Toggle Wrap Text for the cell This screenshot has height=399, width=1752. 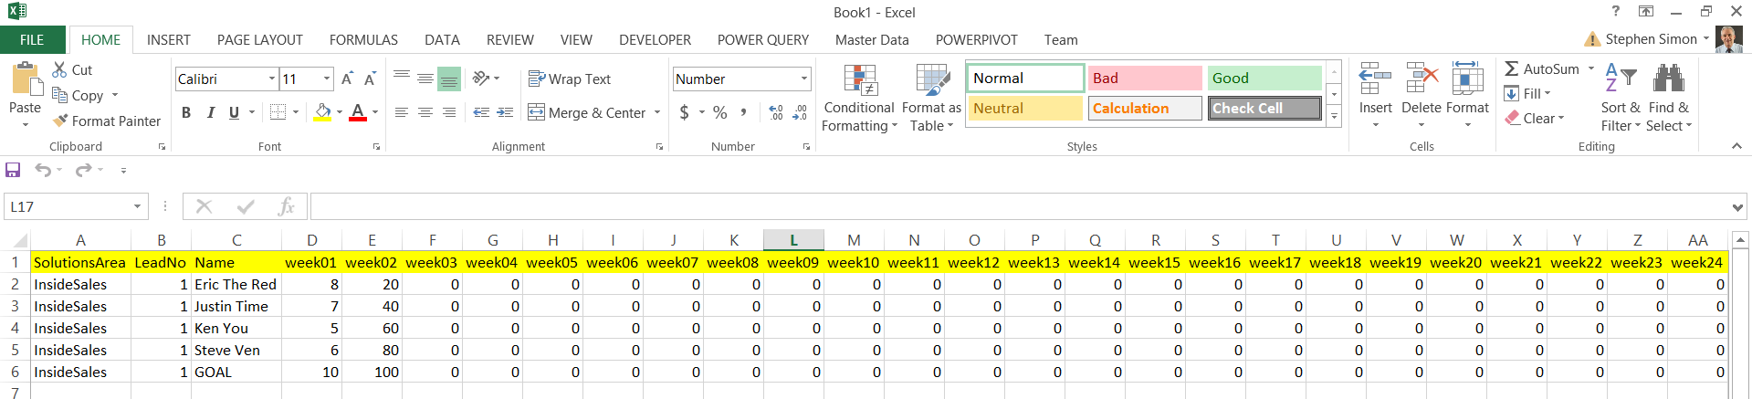[570, 79]
